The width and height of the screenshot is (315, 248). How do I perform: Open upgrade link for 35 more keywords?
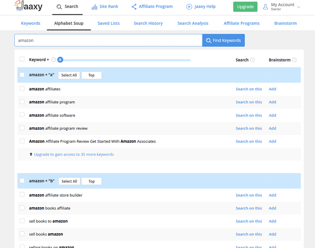[74, 154]
